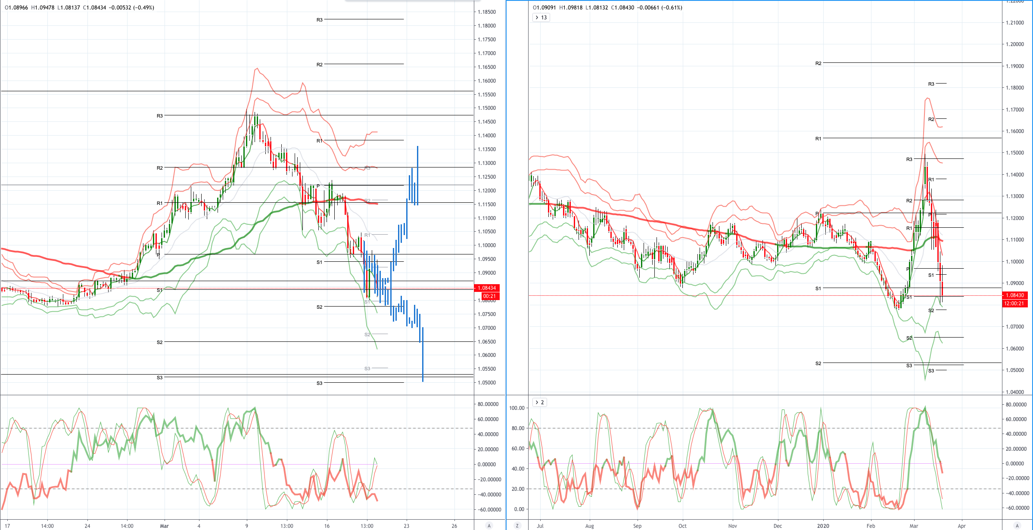Click the 1.15000 tick on left price scale
Image resolution: width=1033 pixels, height=530 pixels.
tap(486, 108)
